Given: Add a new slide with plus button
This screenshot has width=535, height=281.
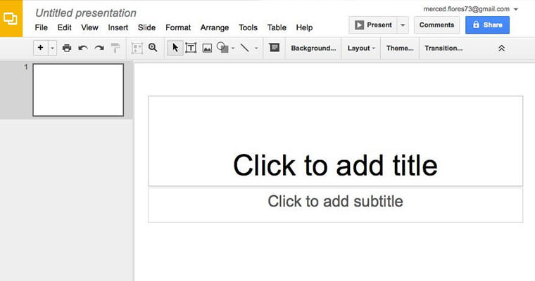Looking at the screenshot, I should [x=41, y=48].
